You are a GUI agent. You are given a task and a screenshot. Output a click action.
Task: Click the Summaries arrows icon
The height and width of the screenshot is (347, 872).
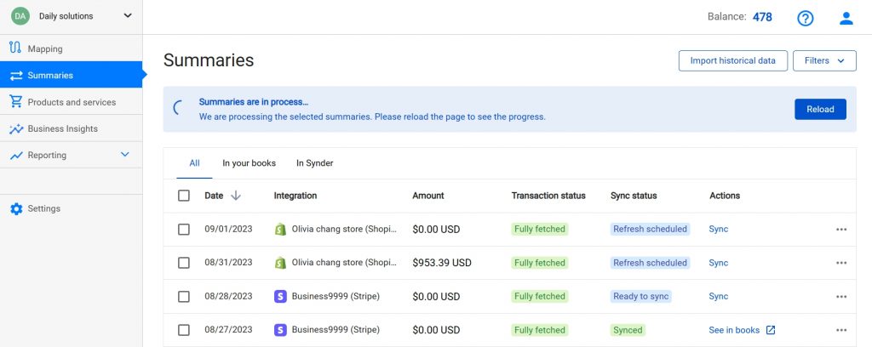pyautogui.click(x=16, y=76)
